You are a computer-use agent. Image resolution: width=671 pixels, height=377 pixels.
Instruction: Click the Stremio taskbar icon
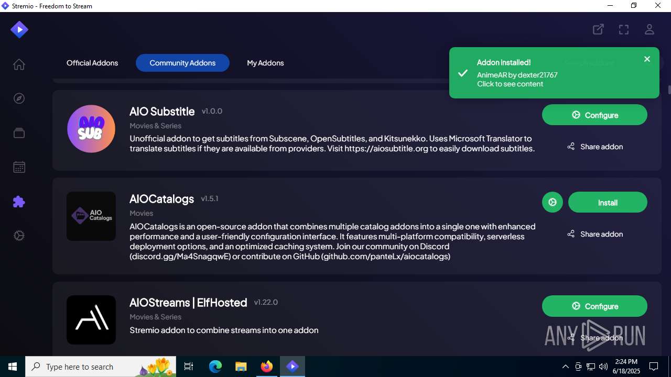point(293,367)
